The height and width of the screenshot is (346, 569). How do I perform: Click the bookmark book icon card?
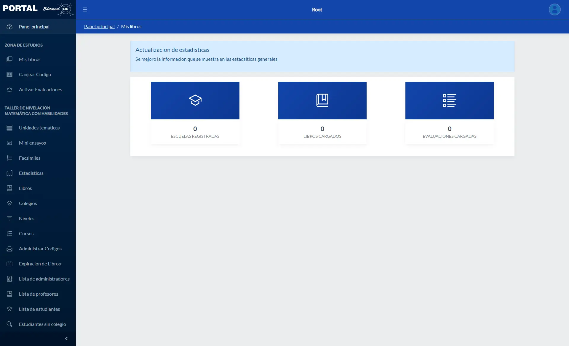[x=322, y=100]
